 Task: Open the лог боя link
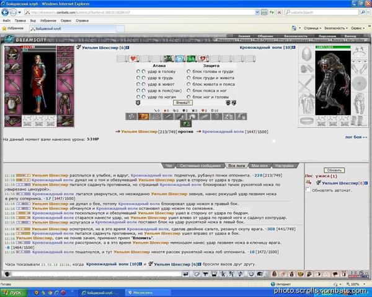coord(356,137)
